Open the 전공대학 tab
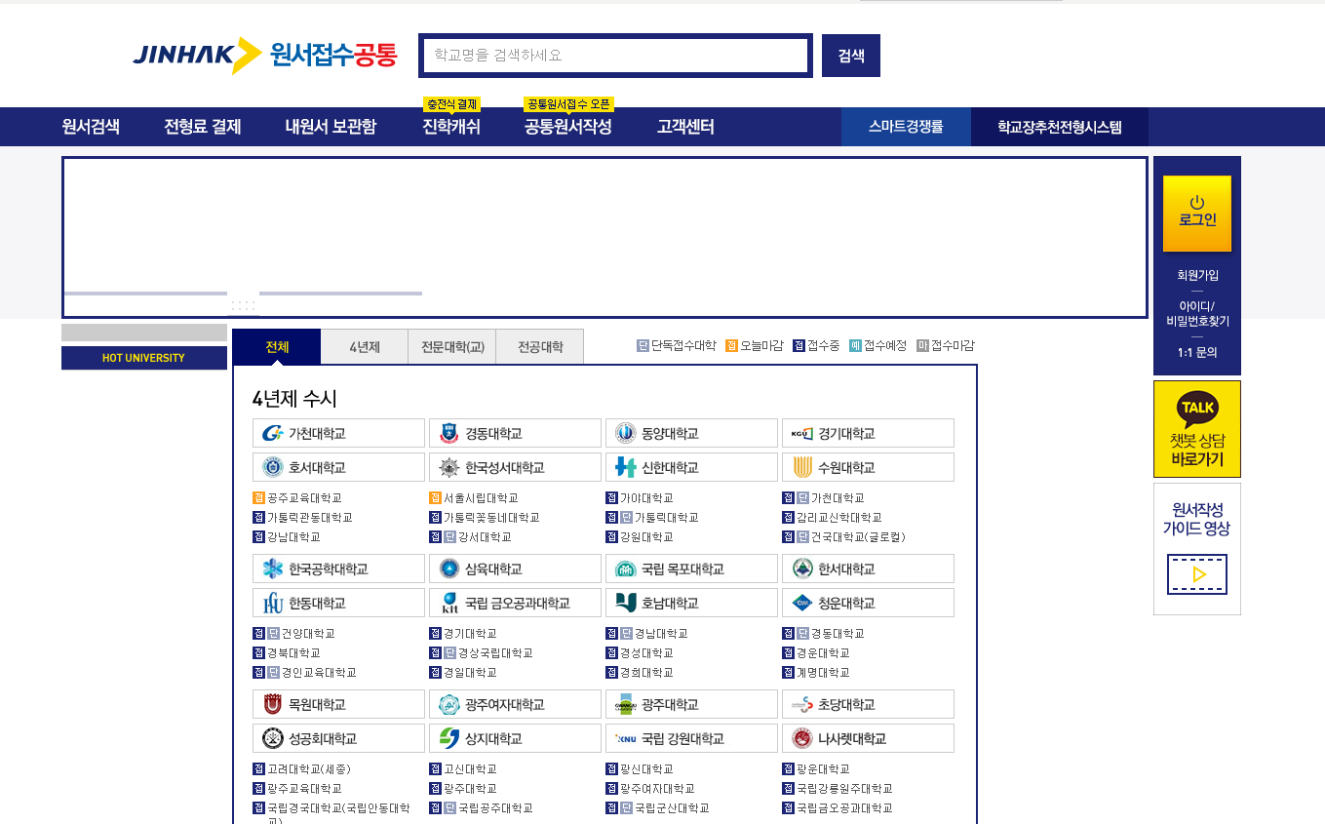The image size is (1325, 824). point(540,346)
